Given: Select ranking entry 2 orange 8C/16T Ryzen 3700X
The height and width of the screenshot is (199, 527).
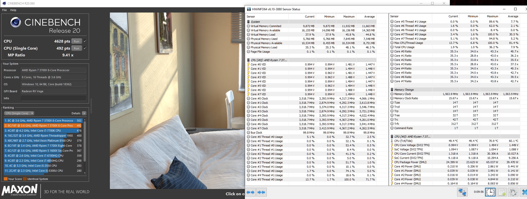Looking at the screenshot, I should 43,126.
